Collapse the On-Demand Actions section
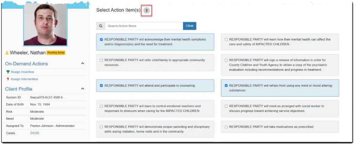Screen dimensions: 356x147 82,64
